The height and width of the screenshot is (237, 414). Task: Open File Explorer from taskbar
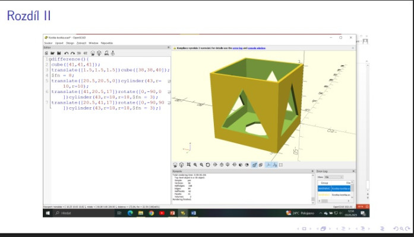[x=141, y=213]
